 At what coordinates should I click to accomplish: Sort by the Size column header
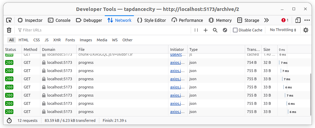tap(269, 49)
